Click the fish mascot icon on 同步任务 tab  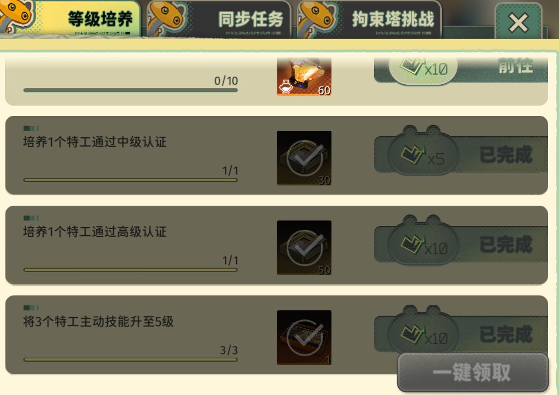(166, 18)
